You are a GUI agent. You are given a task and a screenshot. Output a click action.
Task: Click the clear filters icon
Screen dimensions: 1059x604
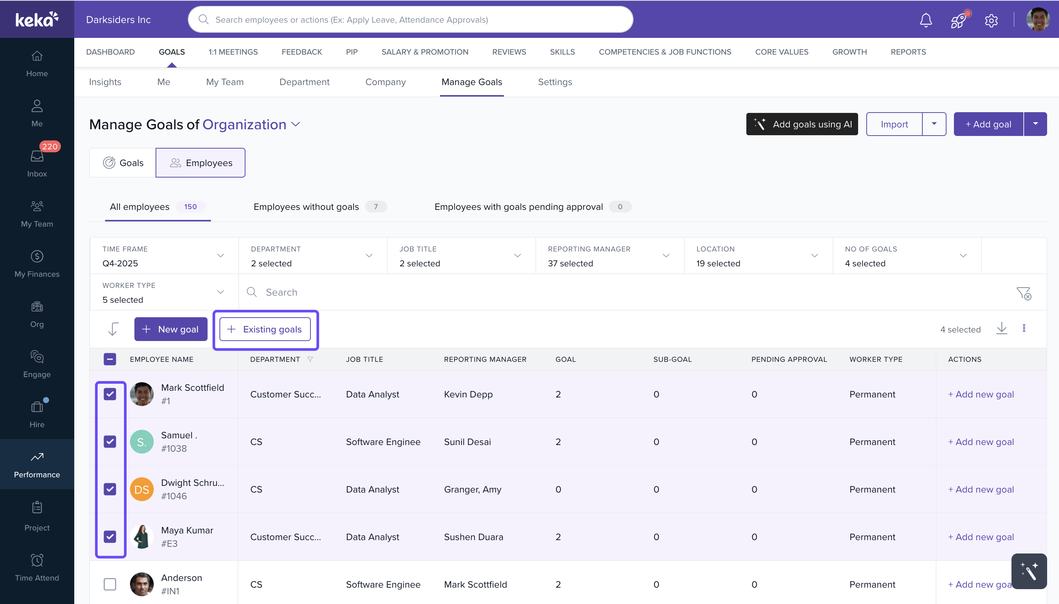click(x=1023, y=293)
